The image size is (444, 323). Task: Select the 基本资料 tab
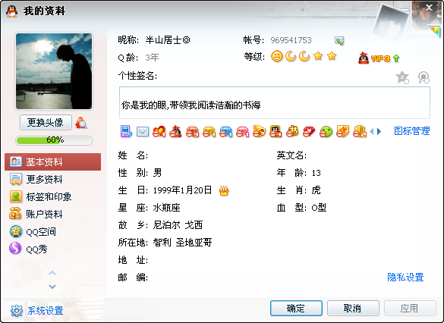click(52, 161)
